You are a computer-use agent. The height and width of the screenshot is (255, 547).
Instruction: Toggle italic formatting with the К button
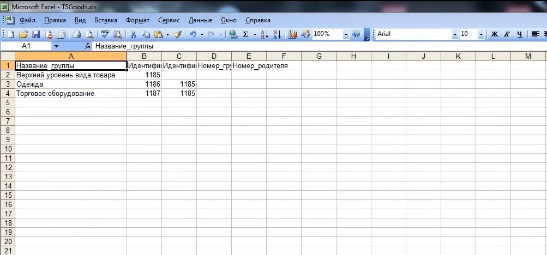507,34
